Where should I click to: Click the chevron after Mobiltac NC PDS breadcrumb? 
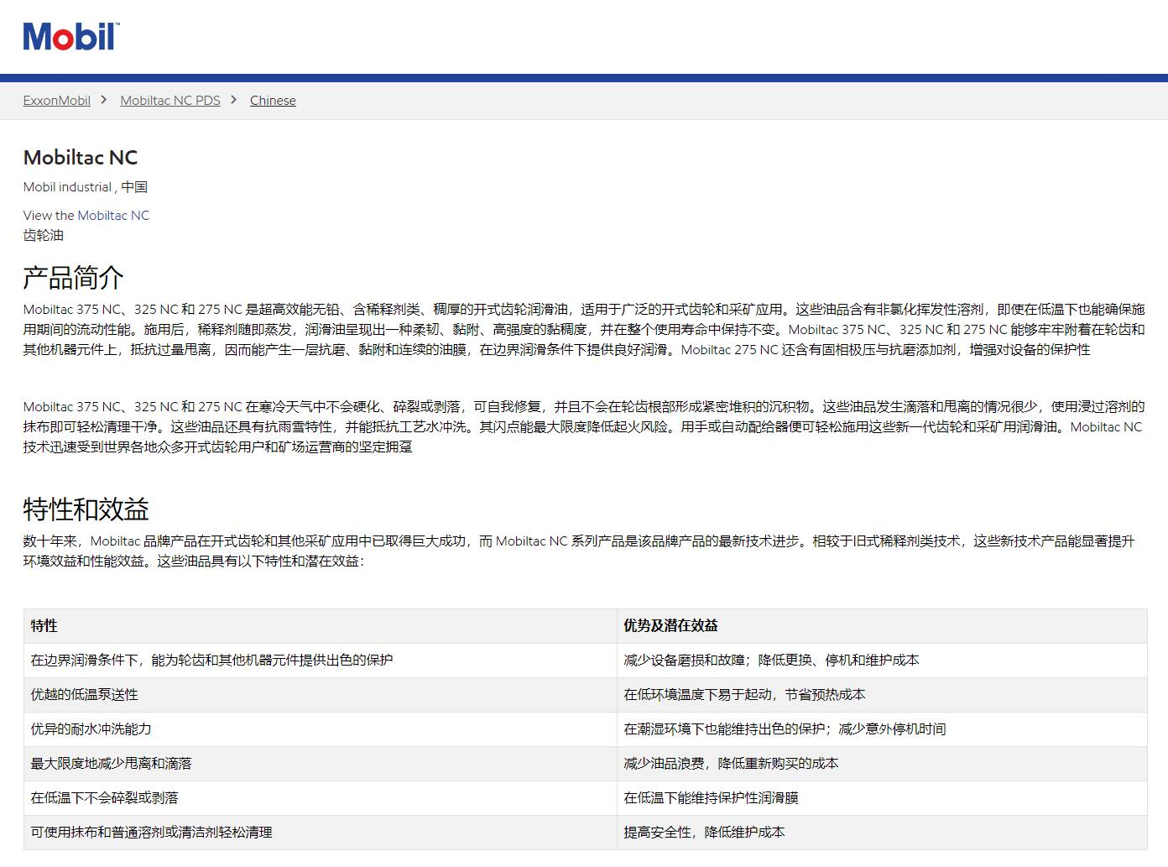[x=234, y=100]
